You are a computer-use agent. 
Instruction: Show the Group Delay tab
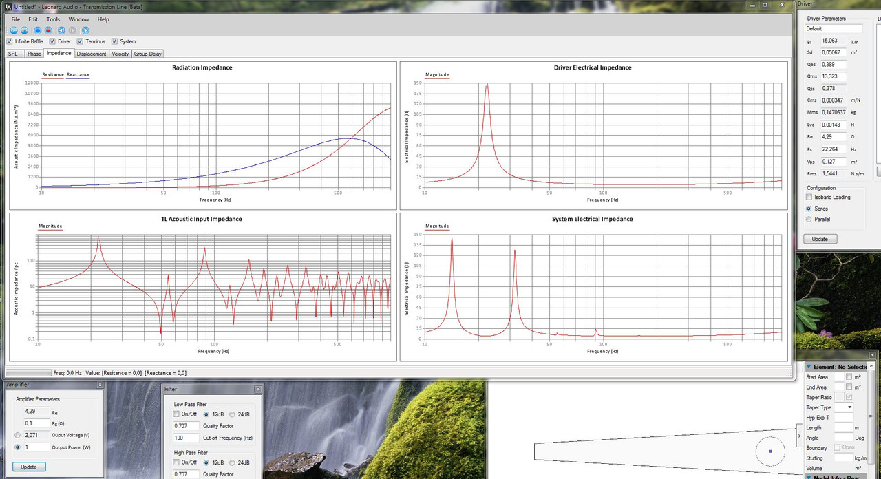(x=148, y=54)
